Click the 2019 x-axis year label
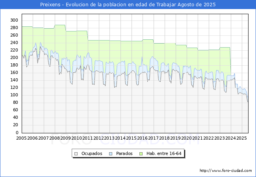Viewport: 256px width, 177px height. pos(175,138)
